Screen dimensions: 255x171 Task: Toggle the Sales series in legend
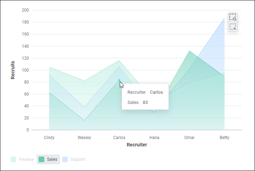pos(48,159)
